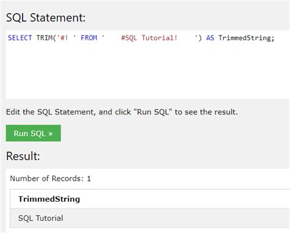
Task: Click the AS keyword in the editor
Action: [210, 38]
